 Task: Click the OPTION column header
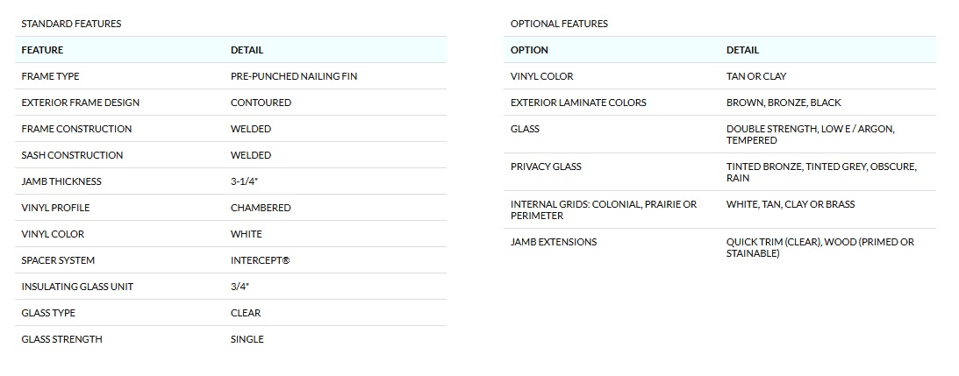(x=529, y=50)
